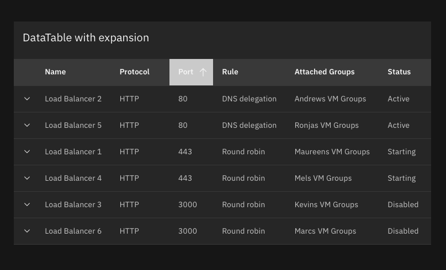
Task: Click the Ronjas VM Groups cell
Action: [x=326, y=126]
